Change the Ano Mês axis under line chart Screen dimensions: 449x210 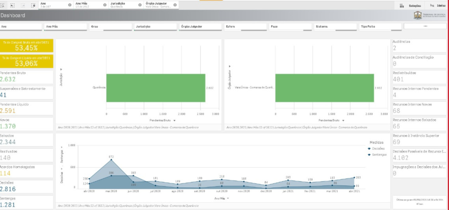(x=222, y=198)
